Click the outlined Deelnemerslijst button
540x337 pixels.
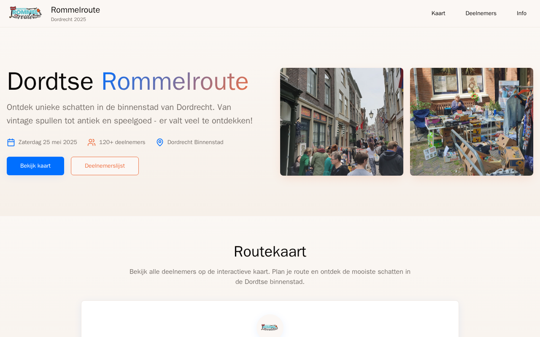[105, 166]
